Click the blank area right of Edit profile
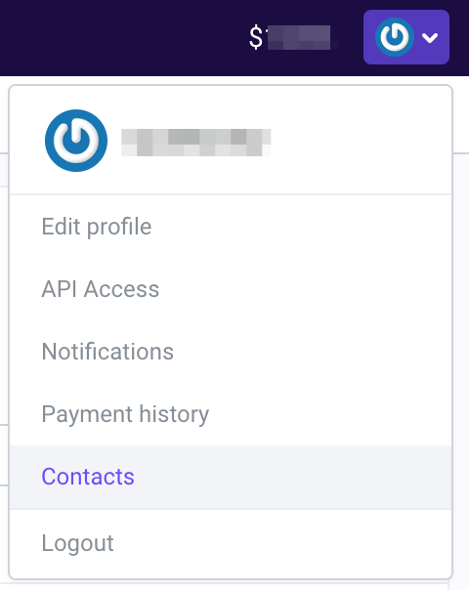Viewport: 469px width, 590px height. [301, 227]
